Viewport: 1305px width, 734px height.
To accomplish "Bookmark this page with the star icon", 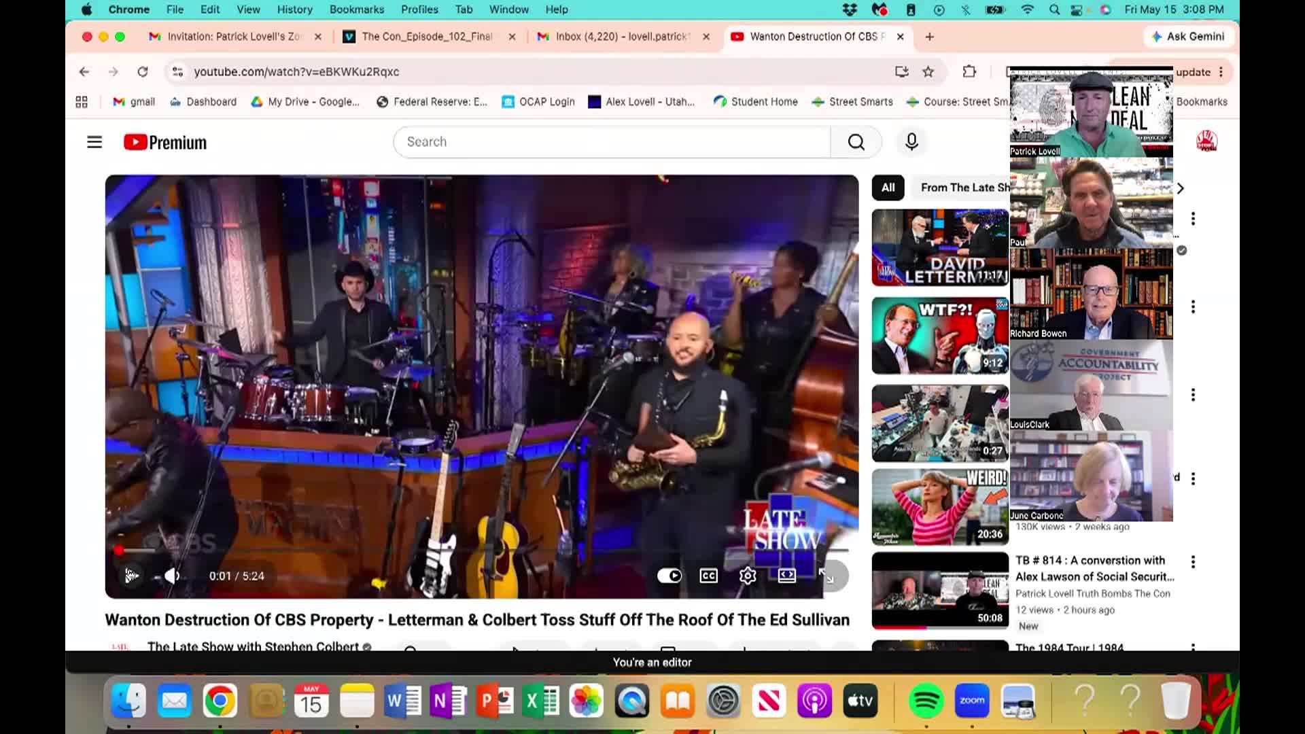I will pos(928,72).
